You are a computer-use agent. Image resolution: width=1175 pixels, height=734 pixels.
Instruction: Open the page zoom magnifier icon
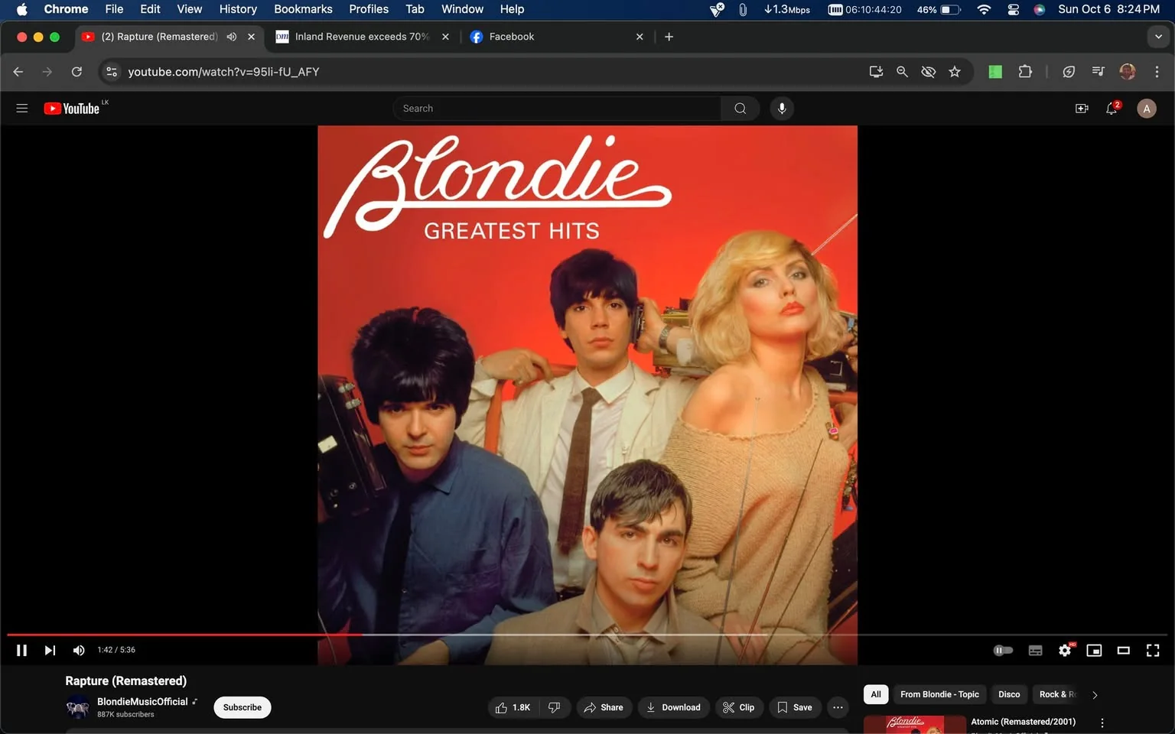tap(903, 72)
